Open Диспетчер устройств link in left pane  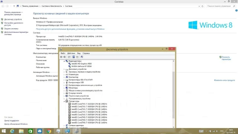coord(13,19)
